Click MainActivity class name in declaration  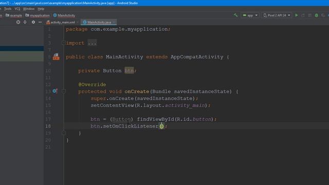[x=124, y=57]
